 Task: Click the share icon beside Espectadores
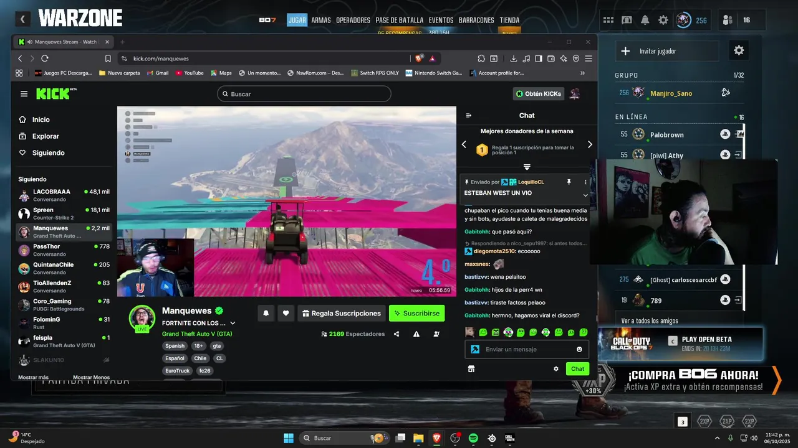point(397,334)
